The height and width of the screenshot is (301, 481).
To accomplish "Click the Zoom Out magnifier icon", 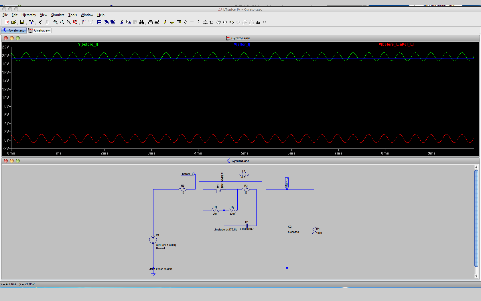I will click(x=69, y=22).
